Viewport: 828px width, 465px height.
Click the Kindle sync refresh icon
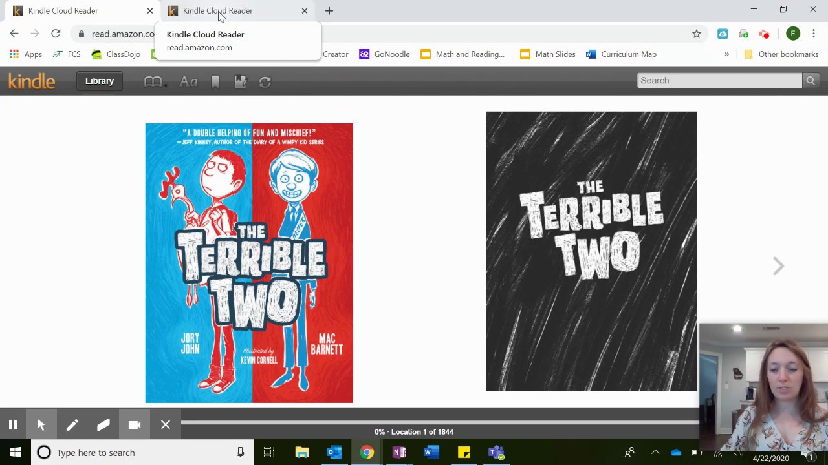tap(265, 81)
